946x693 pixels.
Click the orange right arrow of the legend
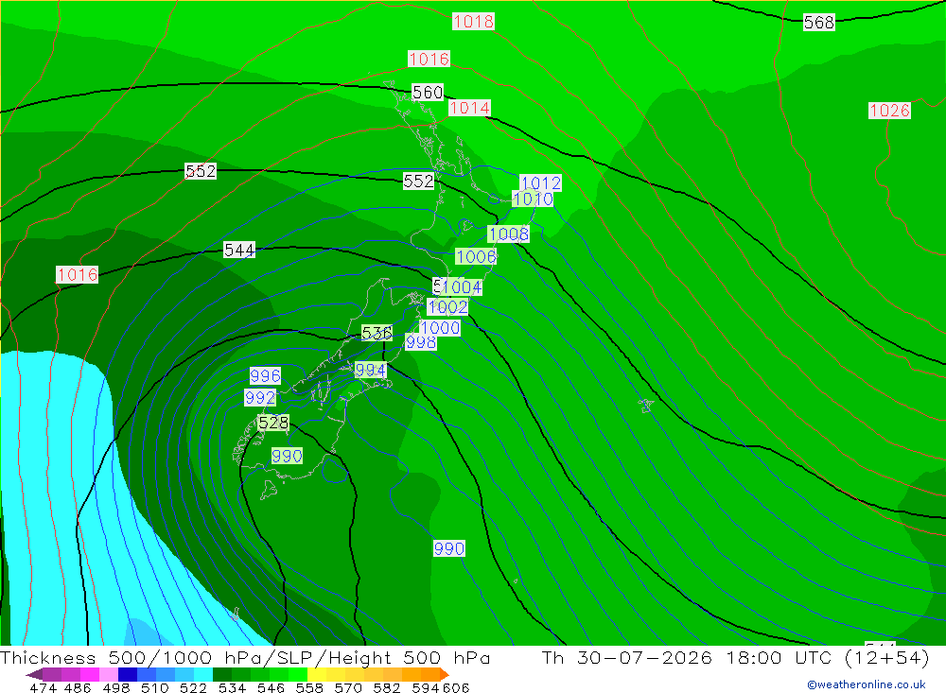coord(445,674)
